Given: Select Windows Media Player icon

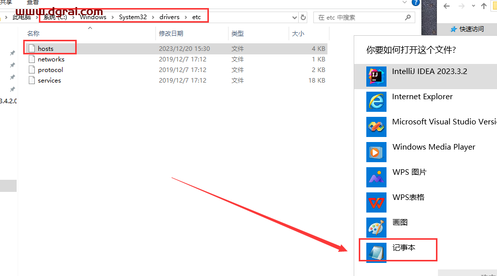Looking at the screenshot, I should pos(376,152).
